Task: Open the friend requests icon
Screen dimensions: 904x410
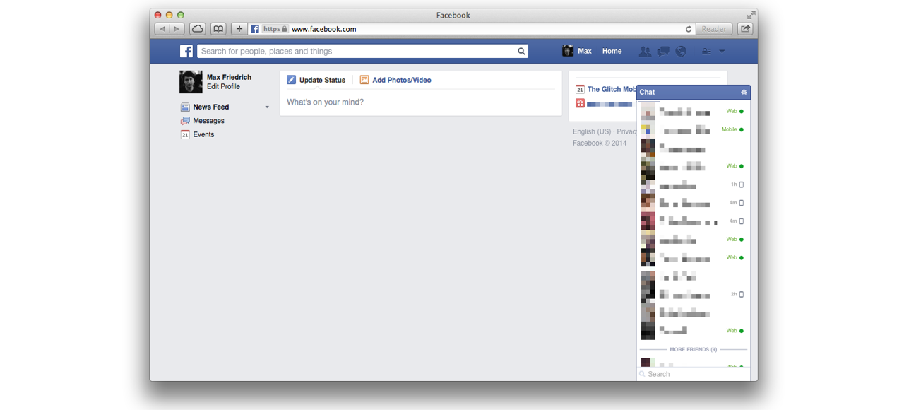Action: click(645, 51)
